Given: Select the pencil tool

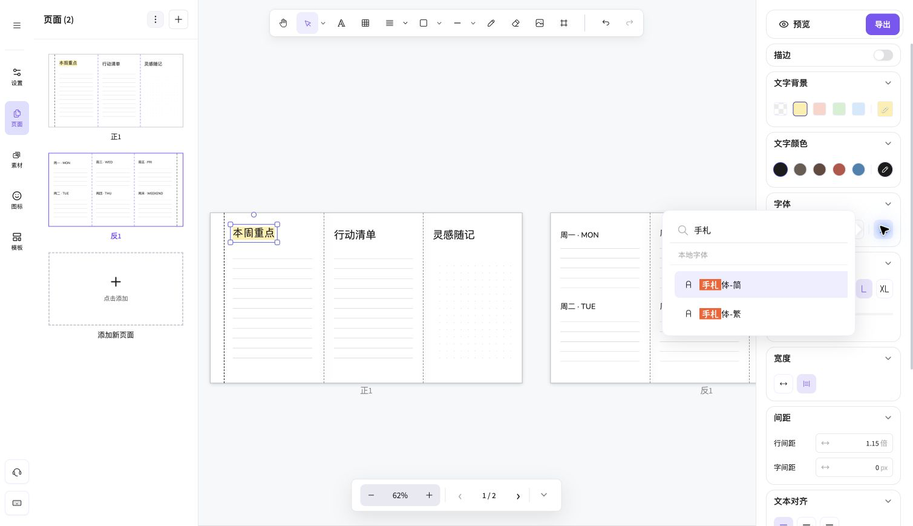Looking at the screenshot, I should coord(491,23).
